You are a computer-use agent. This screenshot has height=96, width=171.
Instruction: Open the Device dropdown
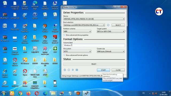coord(94,19)
